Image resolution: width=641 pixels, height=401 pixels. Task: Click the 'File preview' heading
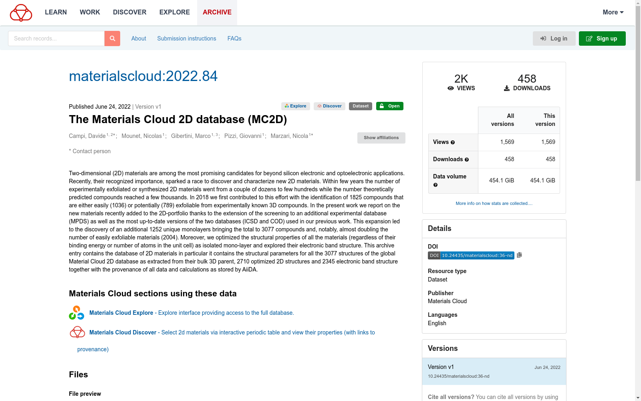point(85,394)
